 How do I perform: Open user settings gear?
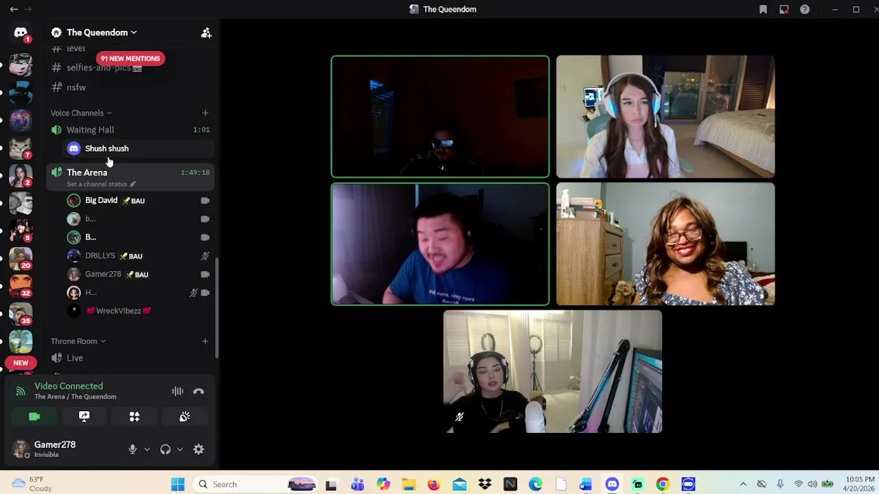tap(198, 449)
